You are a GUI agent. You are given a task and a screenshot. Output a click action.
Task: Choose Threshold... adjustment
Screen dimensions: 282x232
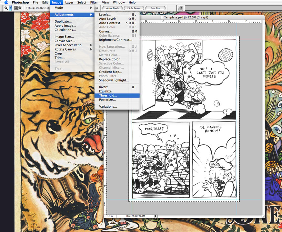coord(117,95)
